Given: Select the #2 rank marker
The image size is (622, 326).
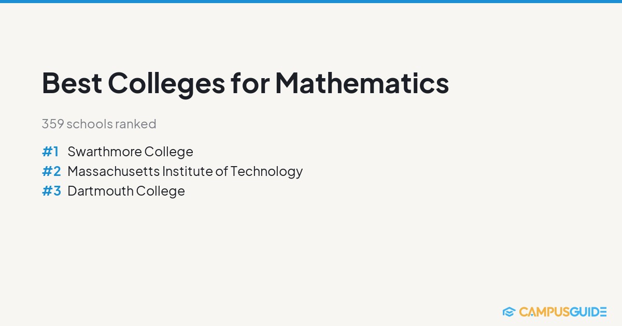Looking at the screenshot, I should coord(51,171).
